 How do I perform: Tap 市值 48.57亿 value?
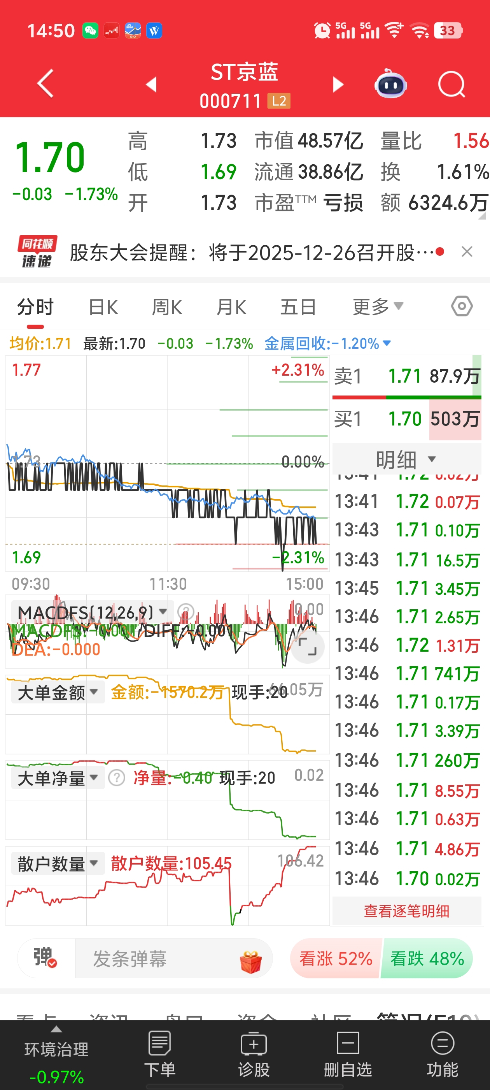(309, 141)
